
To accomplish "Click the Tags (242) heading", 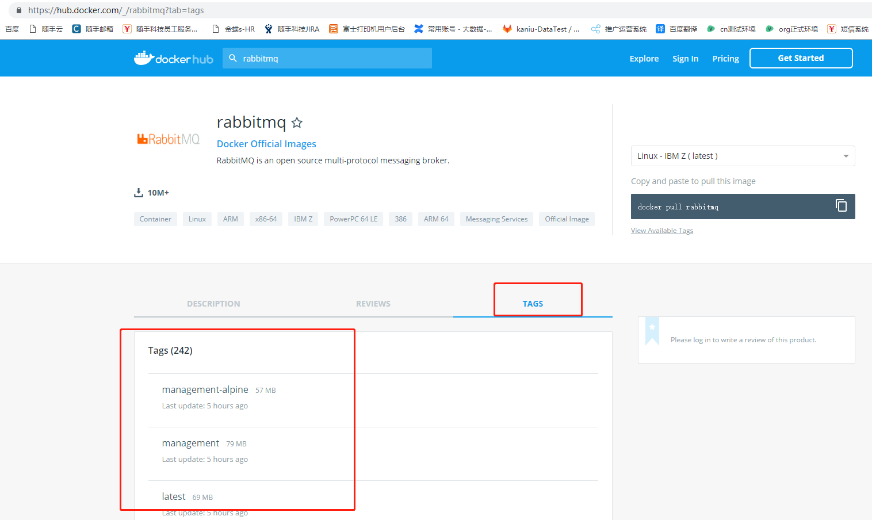I will pyautogui.click(x=170, y=350).
